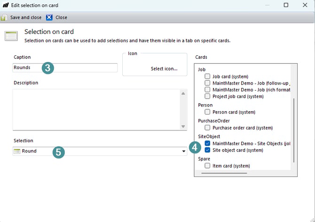This screenshot has width=315, height=222.
Task: Uncheck Site object card (system)
Action: (x=207, y=150)
